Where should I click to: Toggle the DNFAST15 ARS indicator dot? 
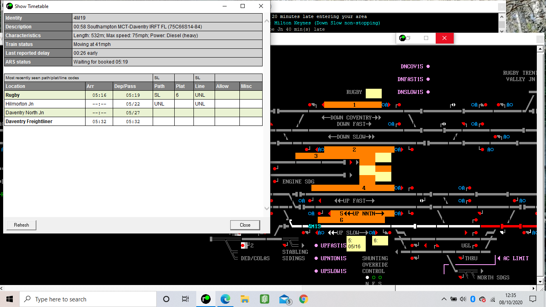(428, 79)
